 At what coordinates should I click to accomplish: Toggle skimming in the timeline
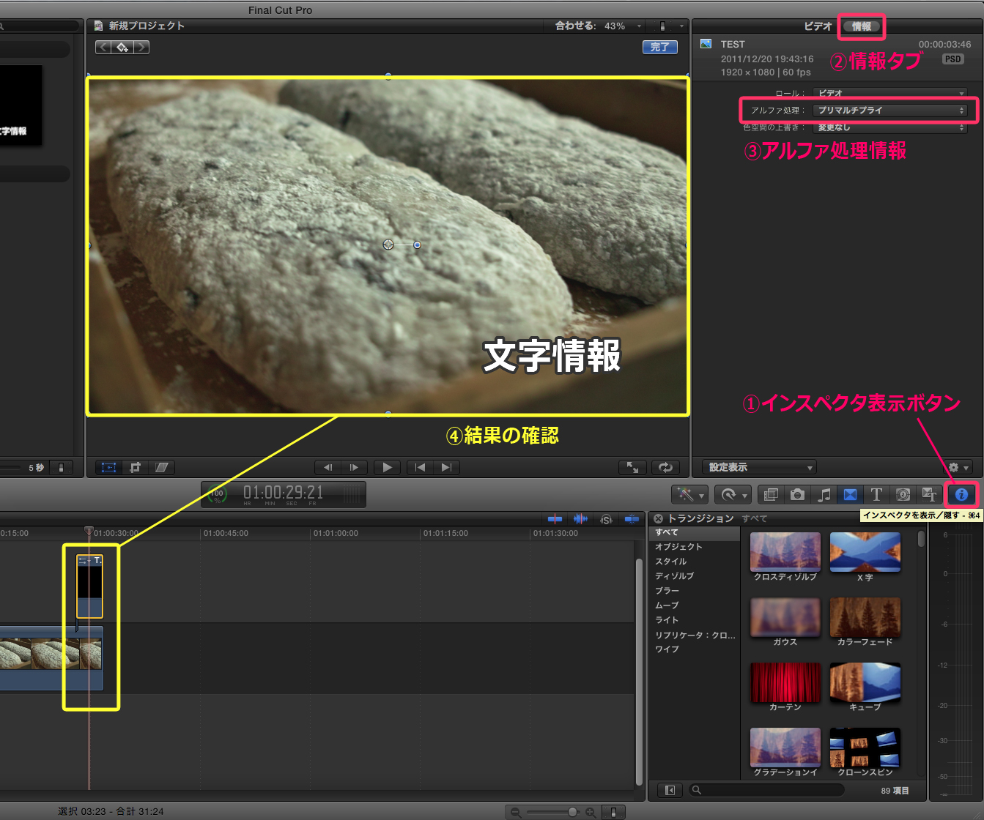pos(555,519)
